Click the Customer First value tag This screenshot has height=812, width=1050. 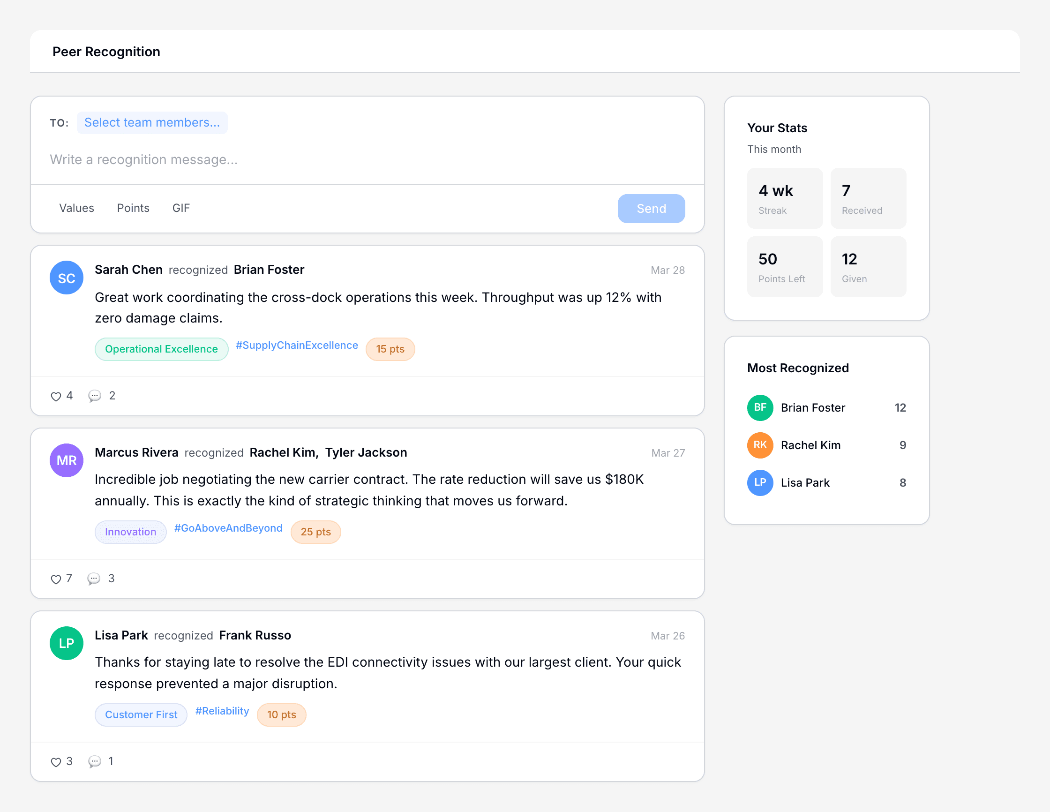(141, 715)
